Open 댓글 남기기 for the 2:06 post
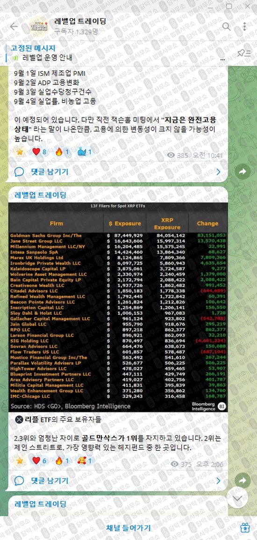This screenshot has width=257, height=540. tap(50, 481)
